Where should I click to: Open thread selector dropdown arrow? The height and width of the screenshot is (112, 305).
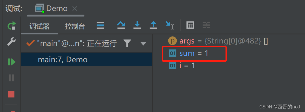(x=143, y=44)
